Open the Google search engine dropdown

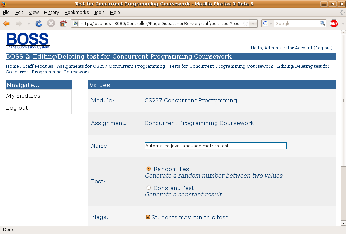(x=267, y=23)
